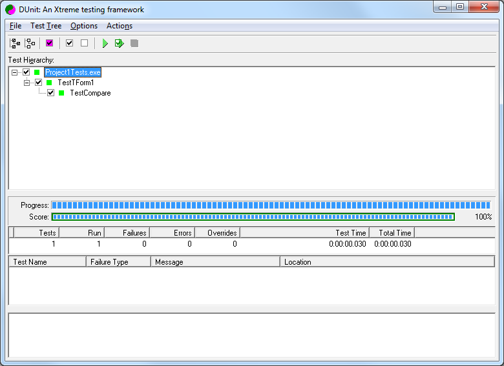Click the Failures column header

pyautogui.click(x=127, y=233)
